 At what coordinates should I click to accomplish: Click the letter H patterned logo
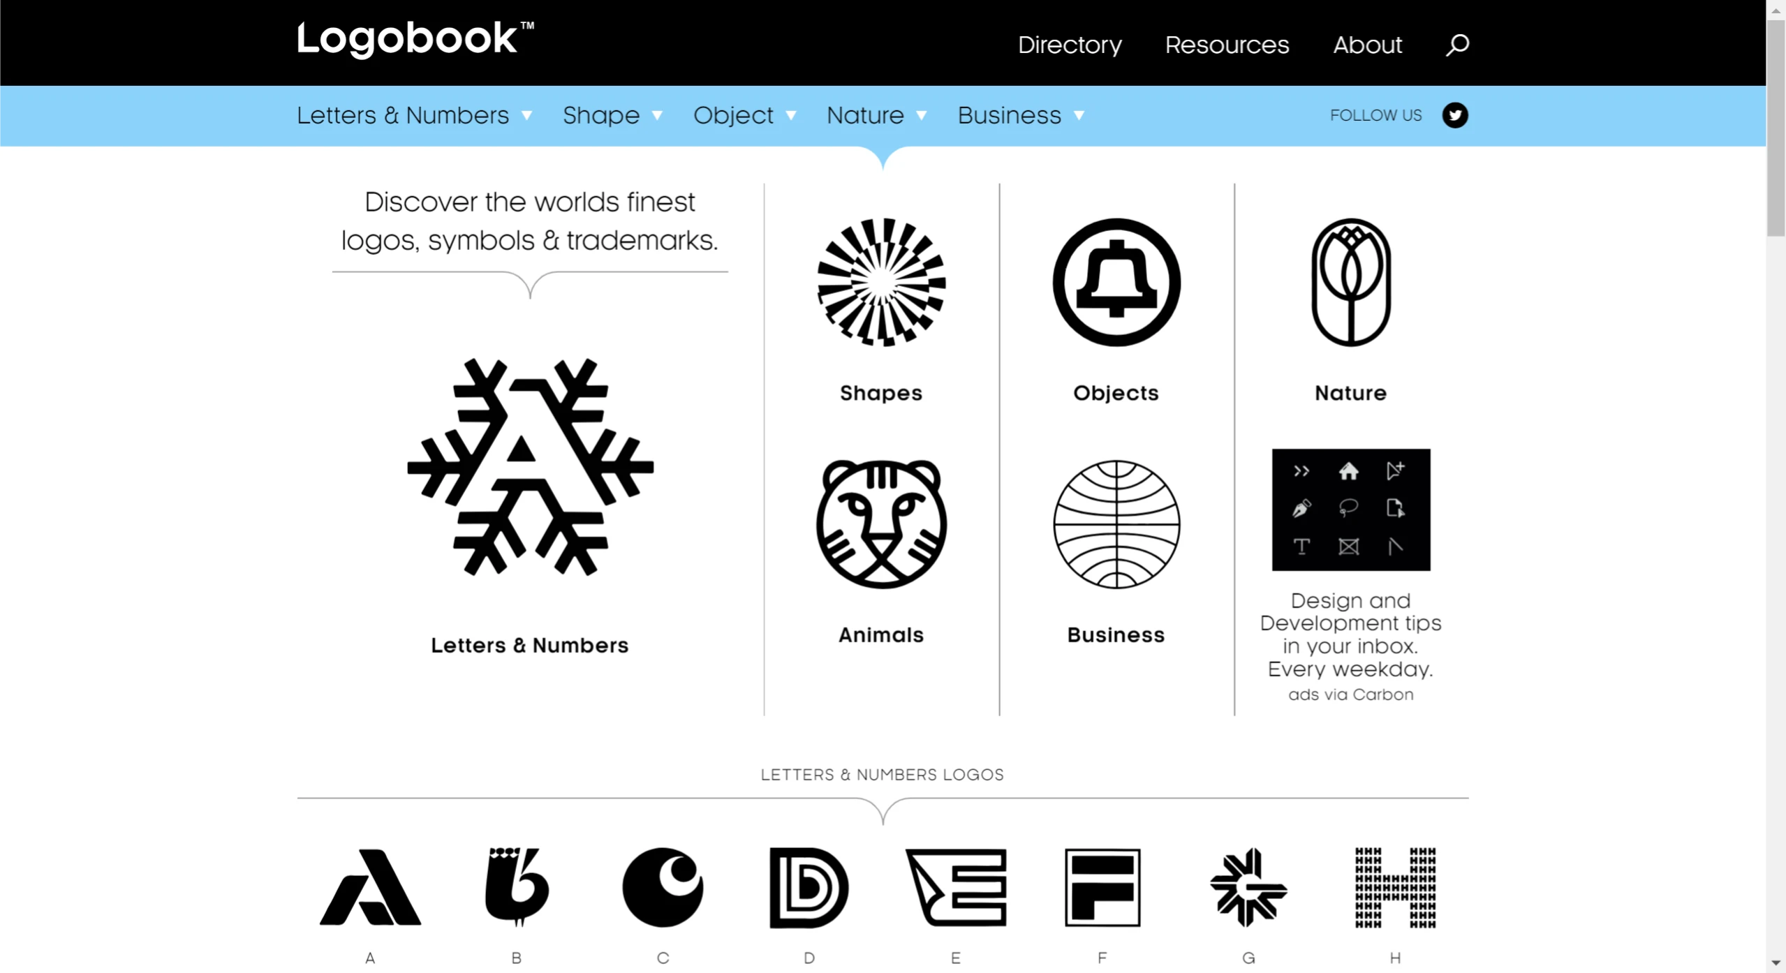tap(1394, 888)
